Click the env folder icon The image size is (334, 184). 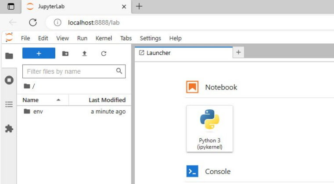(x=27, y=111)
